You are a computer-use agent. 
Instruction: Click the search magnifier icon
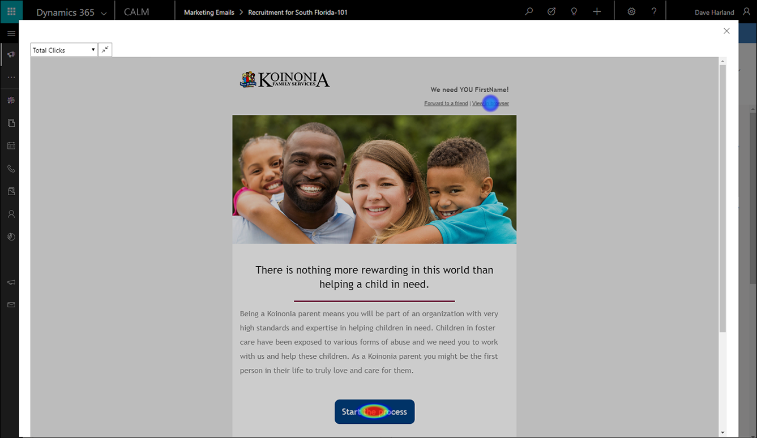[x=529, y=11]
